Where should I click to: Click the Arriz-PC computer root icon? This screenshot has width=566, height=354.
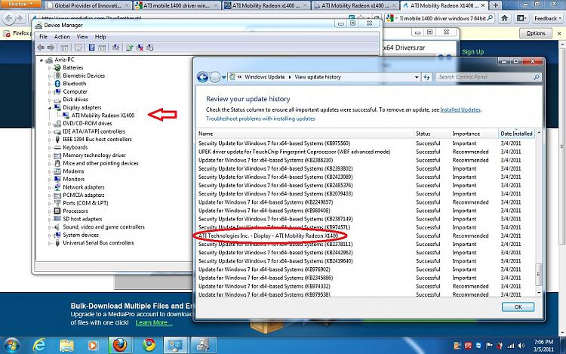(49, 60)
